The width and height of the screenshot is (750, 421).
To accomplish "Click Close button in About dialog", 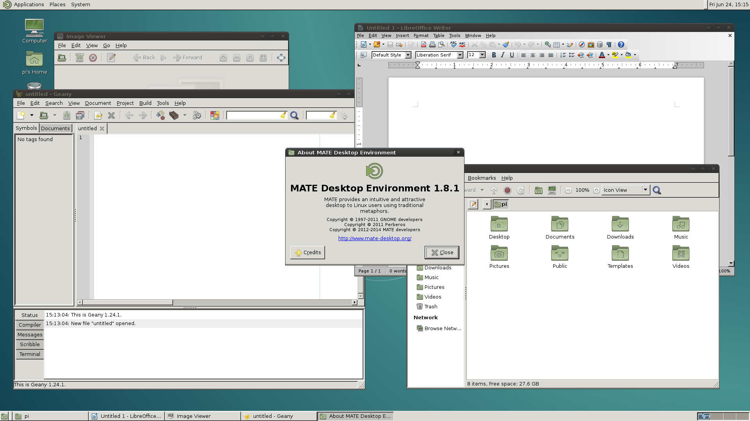I will click(442, 253).
